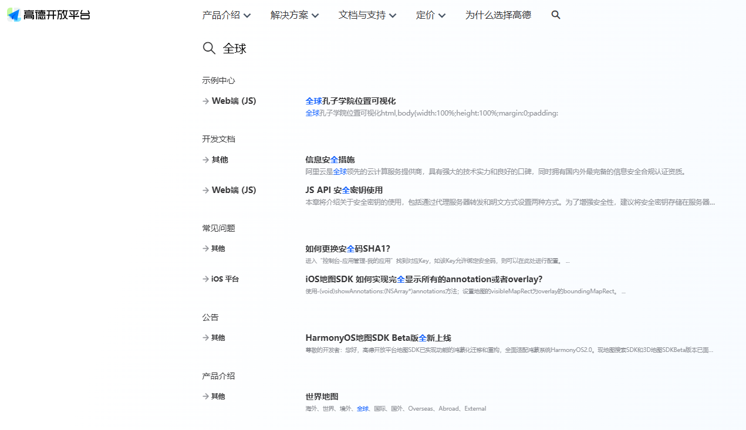The height and width of the screenshot is (430, 746).
Task: Click the keyword line 海外、世界、境外
Action: tap(396, 409)
